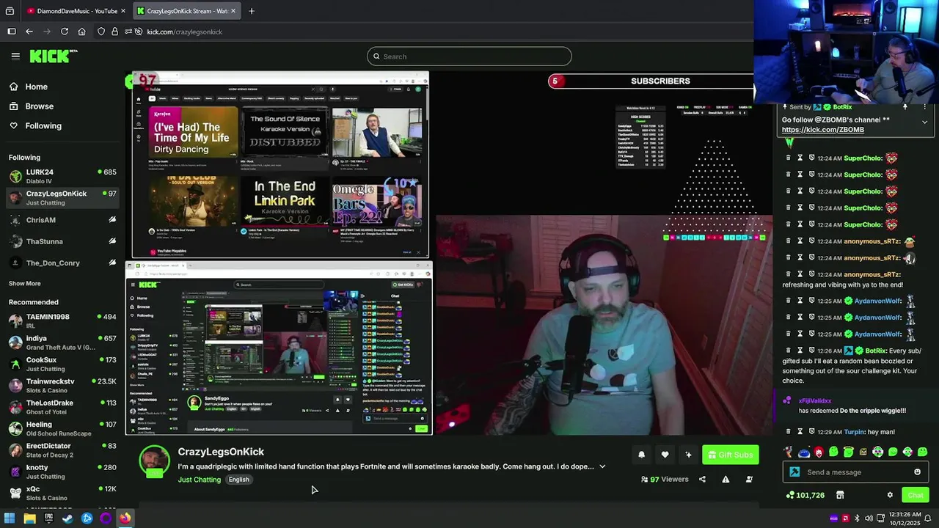Open chat settings gear
Viewport: 939px width, 528px height.
(890, 495)
